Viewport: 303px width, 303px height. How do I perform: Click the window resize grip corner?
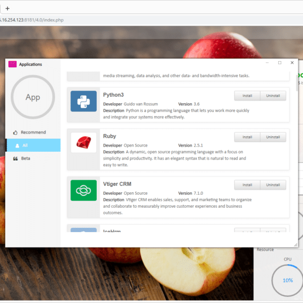pyautogui.click(x=295, y=245)
